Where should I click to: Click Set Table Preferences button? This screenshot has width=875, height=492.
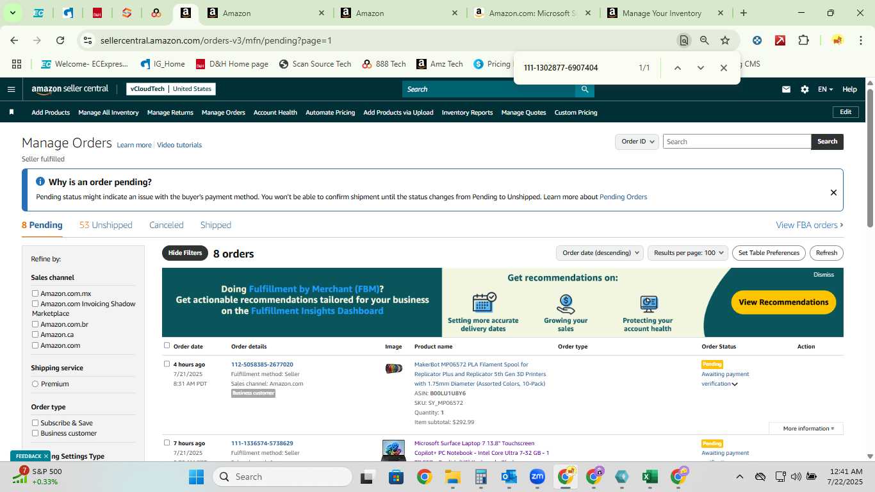pos(769,253)
